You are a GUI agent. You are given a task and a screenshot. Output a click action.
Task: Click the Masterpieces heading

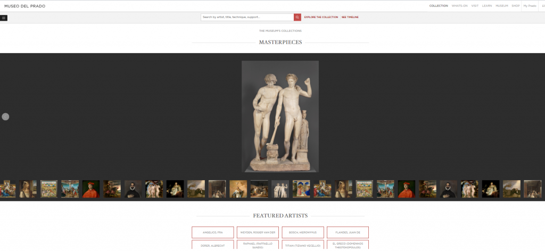(280, 43)
